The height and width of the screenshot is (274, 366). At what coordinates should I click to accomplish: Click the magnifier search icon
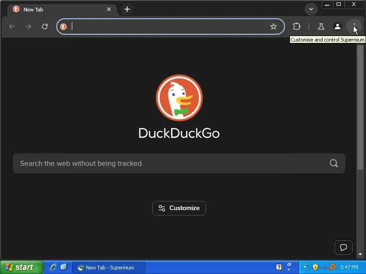click(x=334, y=163)
